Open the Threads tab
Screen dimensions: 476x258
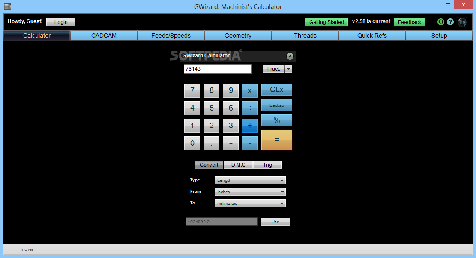point(305,36)
